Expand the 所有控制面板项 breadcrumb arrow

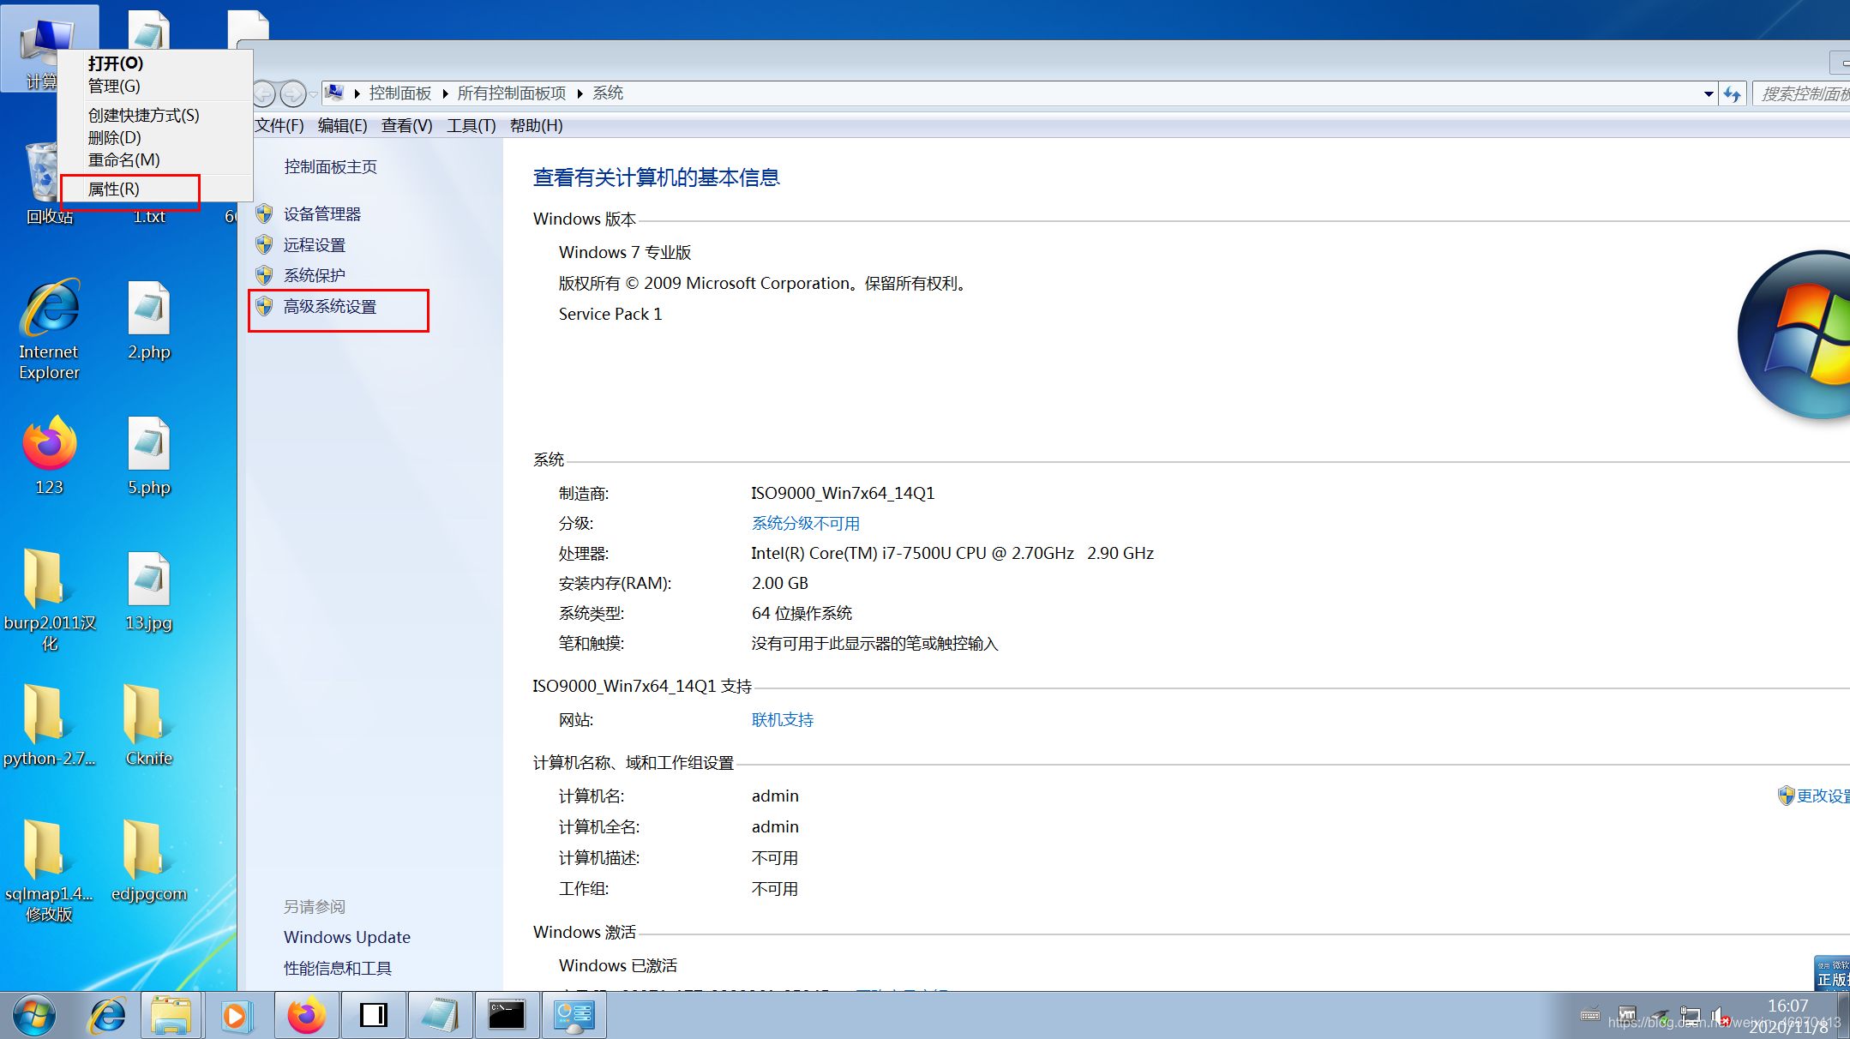[x=580, y=93]
